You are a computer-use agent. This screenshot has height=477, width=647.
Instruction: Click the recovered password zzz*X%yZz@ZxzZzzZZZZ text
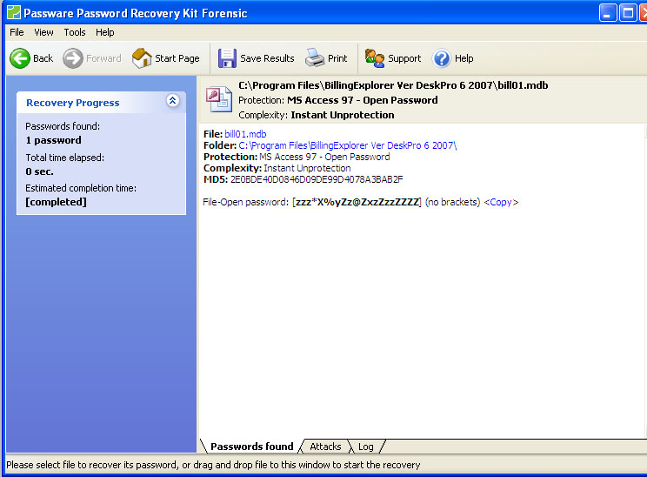click(357, 202)
